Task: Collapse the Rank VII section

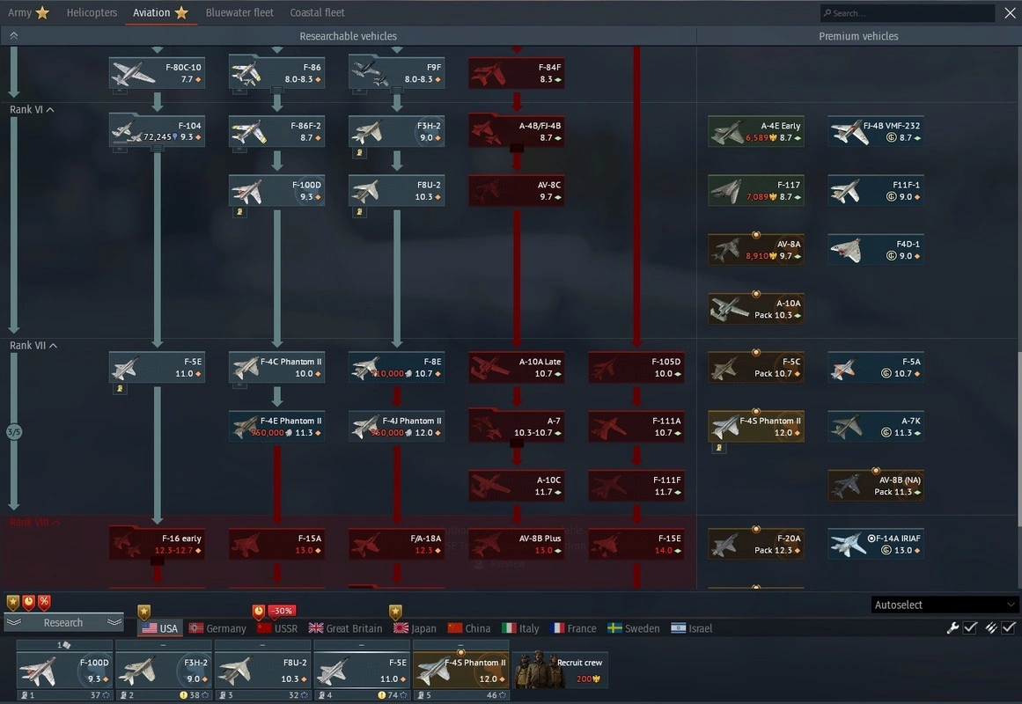Action: point(53,346)
